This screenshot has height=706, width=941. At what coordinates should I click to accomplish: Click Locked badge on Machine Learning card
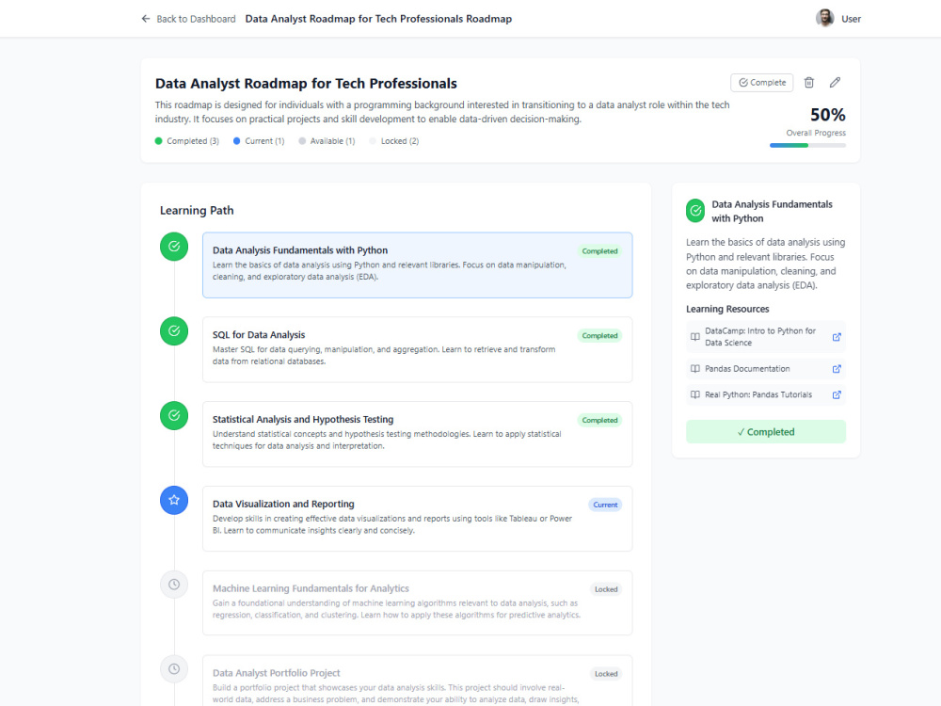point(606,589)
